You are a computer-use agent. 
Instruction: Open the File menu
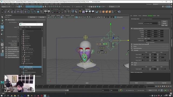(2, 4)
